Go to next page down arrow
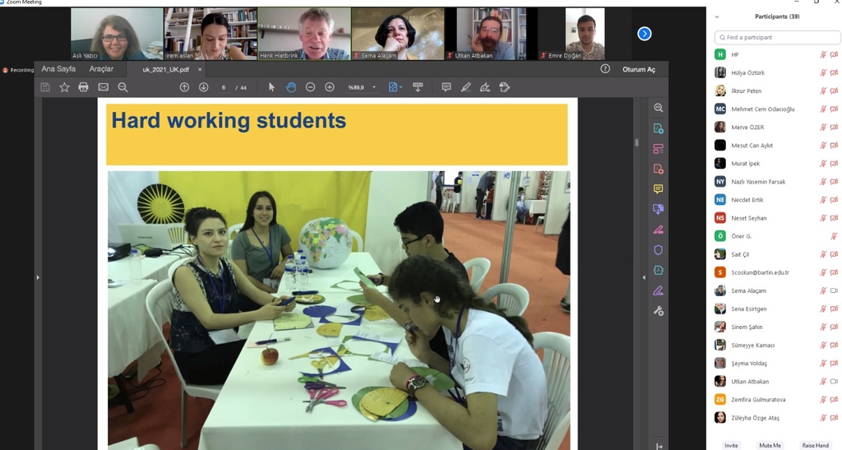Image resolution: width=842 pixels, height=450 pixels. point(204,87)
